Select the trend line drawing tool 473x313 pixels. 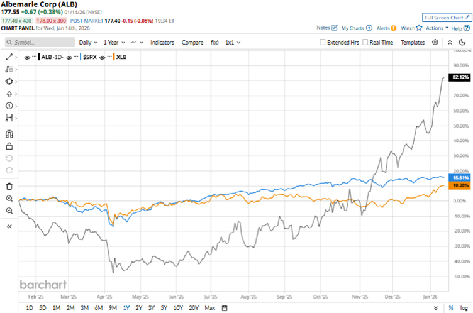coord(9,57)
